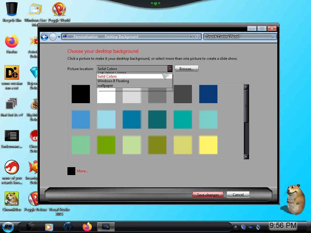This screenshot has width=311, height=233.
Task: Click the Cancel button
Action: pos(238,195)
